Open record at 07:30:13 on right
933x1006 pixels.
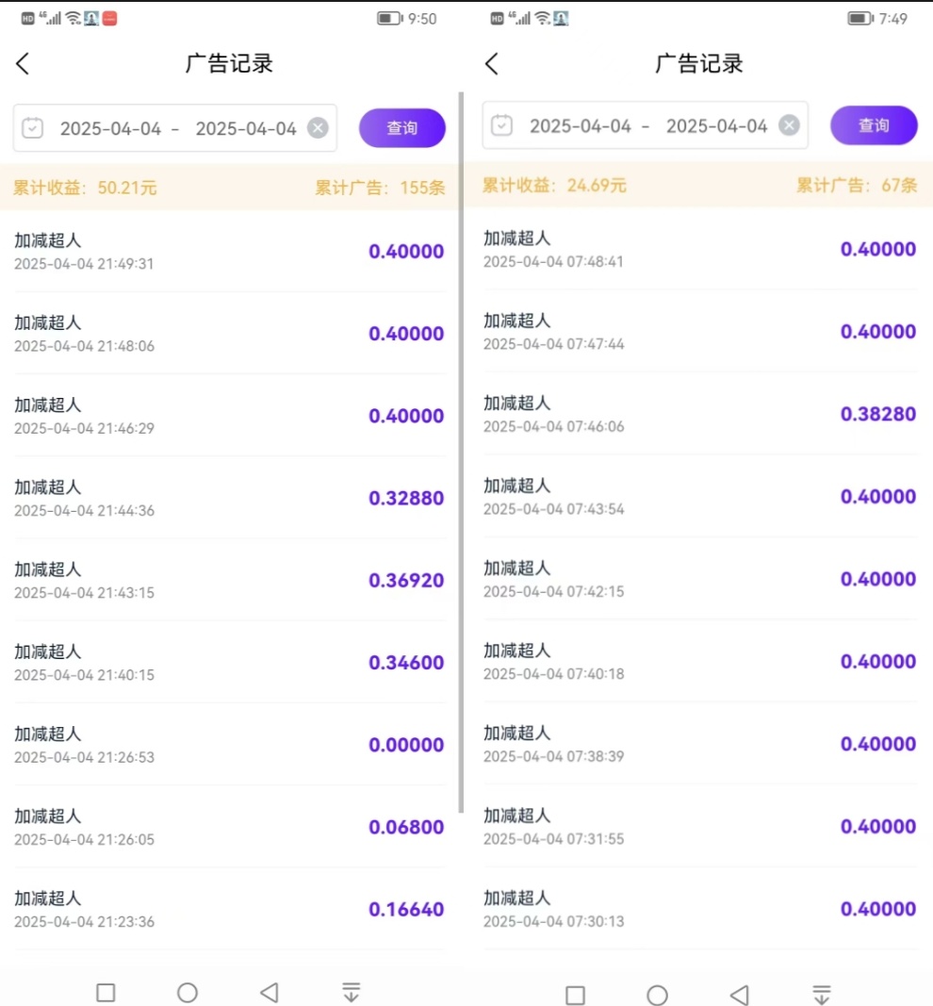click(x=699, y=909)
